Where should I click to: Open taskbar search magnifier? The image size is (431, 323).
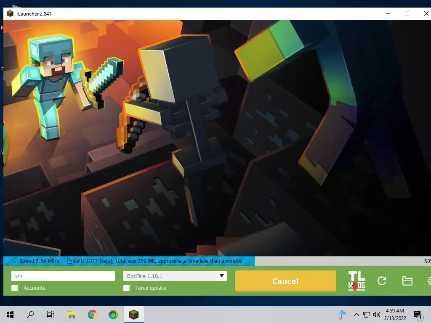tap(30, 315)
